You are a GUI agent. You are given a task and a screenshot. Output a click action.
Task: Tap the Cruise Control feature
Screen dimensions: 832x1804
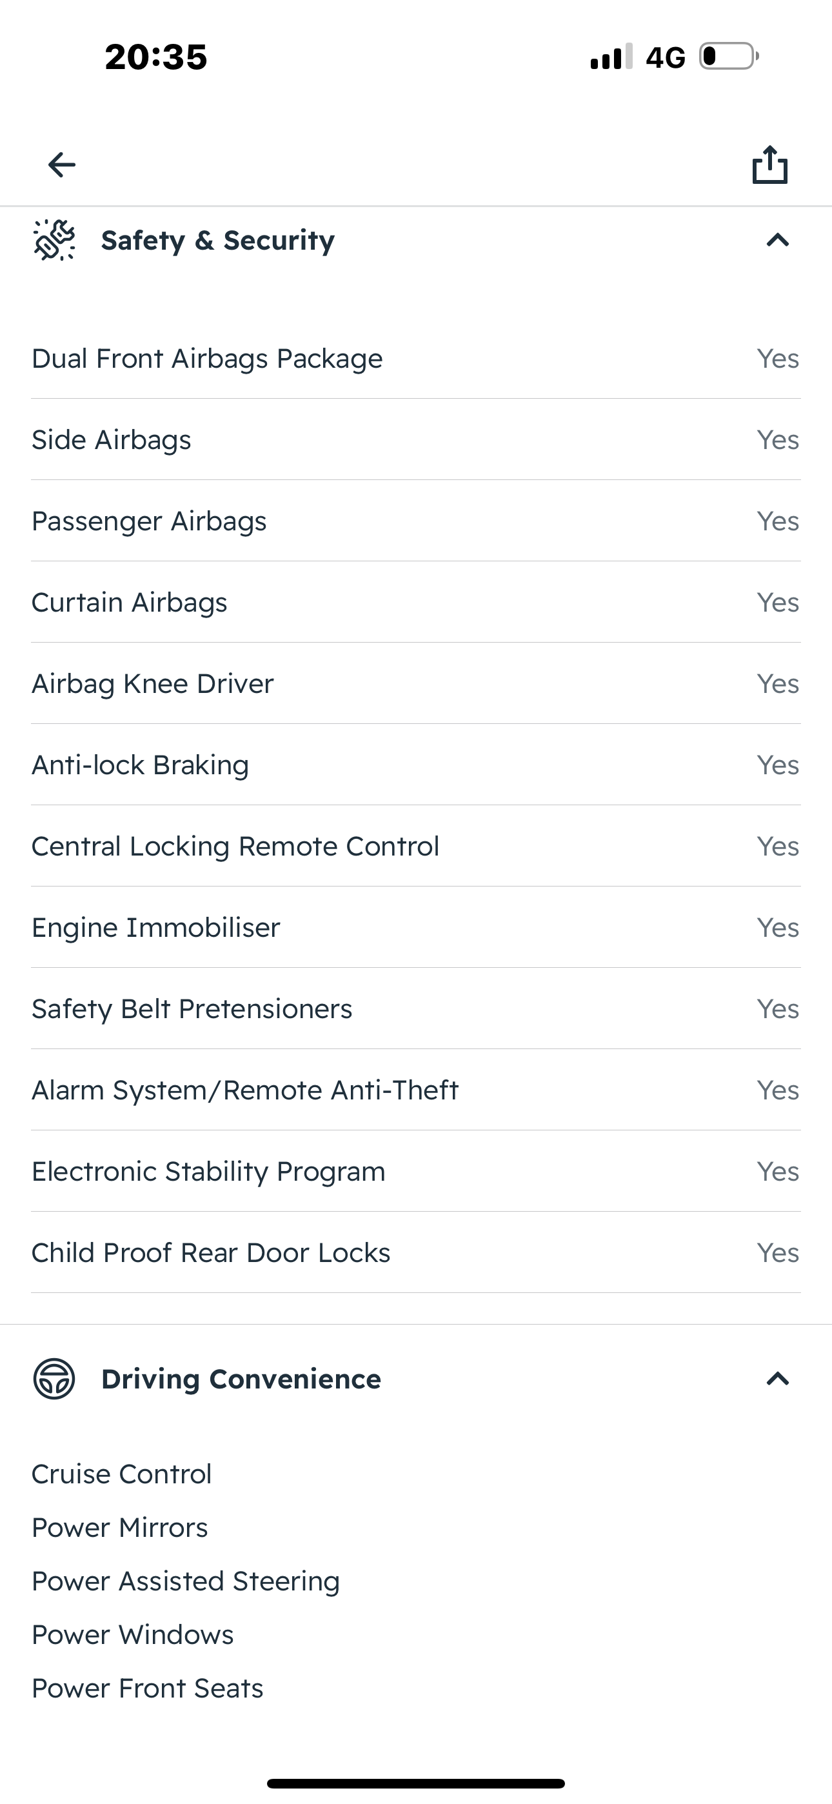click(122, 1474)
